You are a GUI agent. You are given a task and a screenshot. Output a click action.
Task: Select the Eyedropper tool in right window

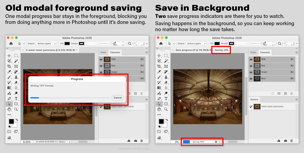coord(159,72)
